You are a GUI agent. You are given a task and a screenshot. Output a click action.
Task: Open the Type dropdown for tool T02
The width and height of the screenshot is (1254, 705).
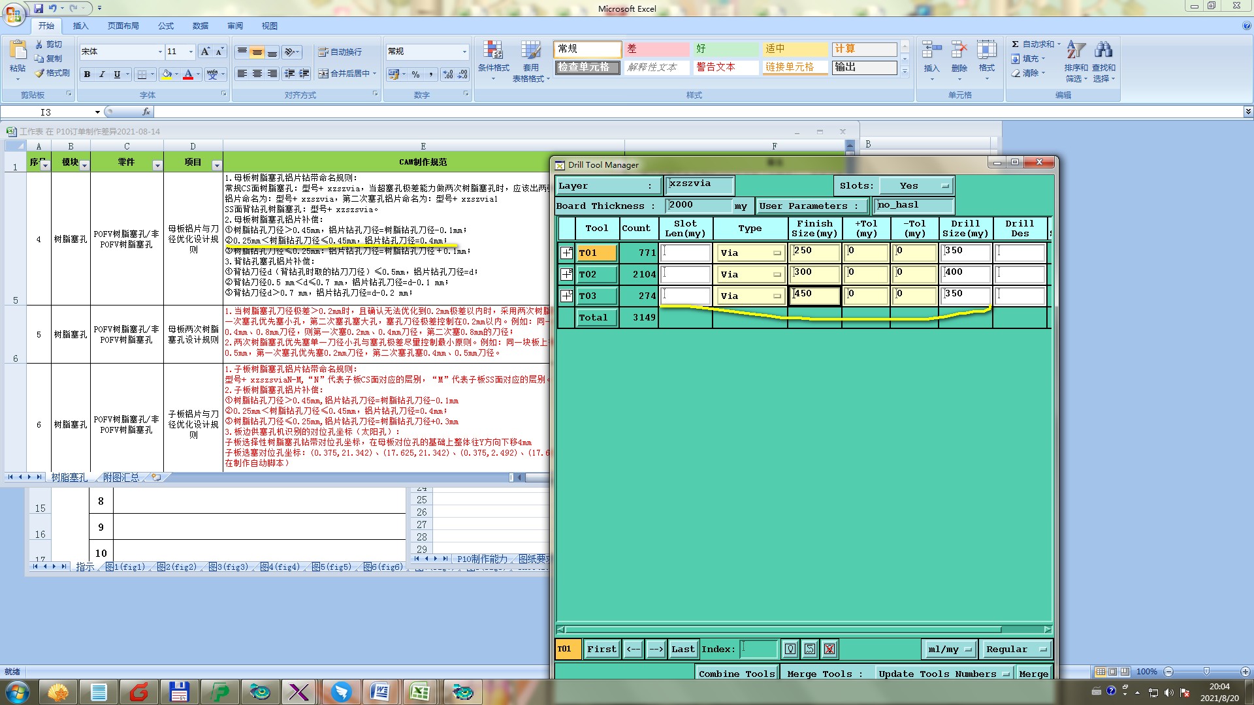click(750, 275)
